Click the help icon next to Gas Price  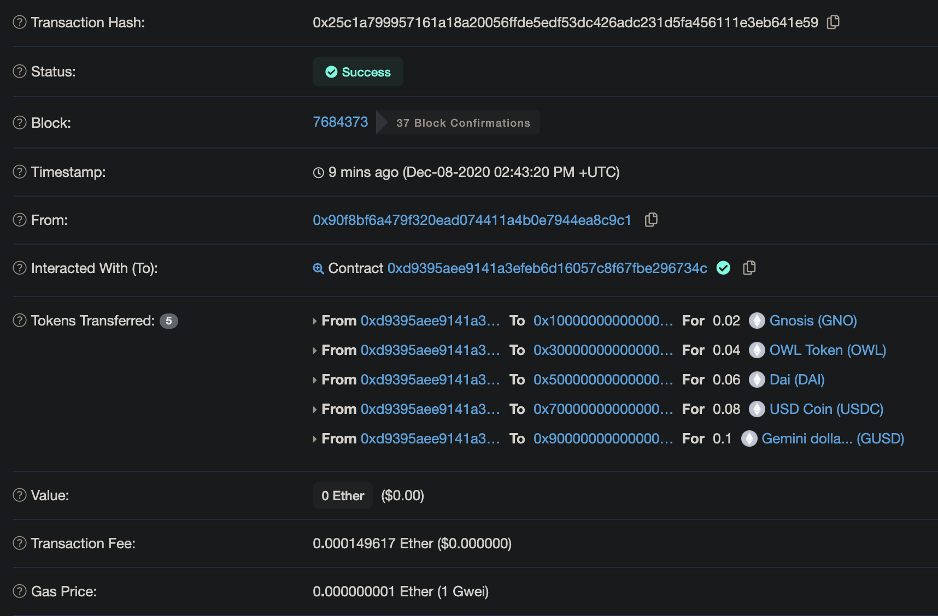coord(20,591)
